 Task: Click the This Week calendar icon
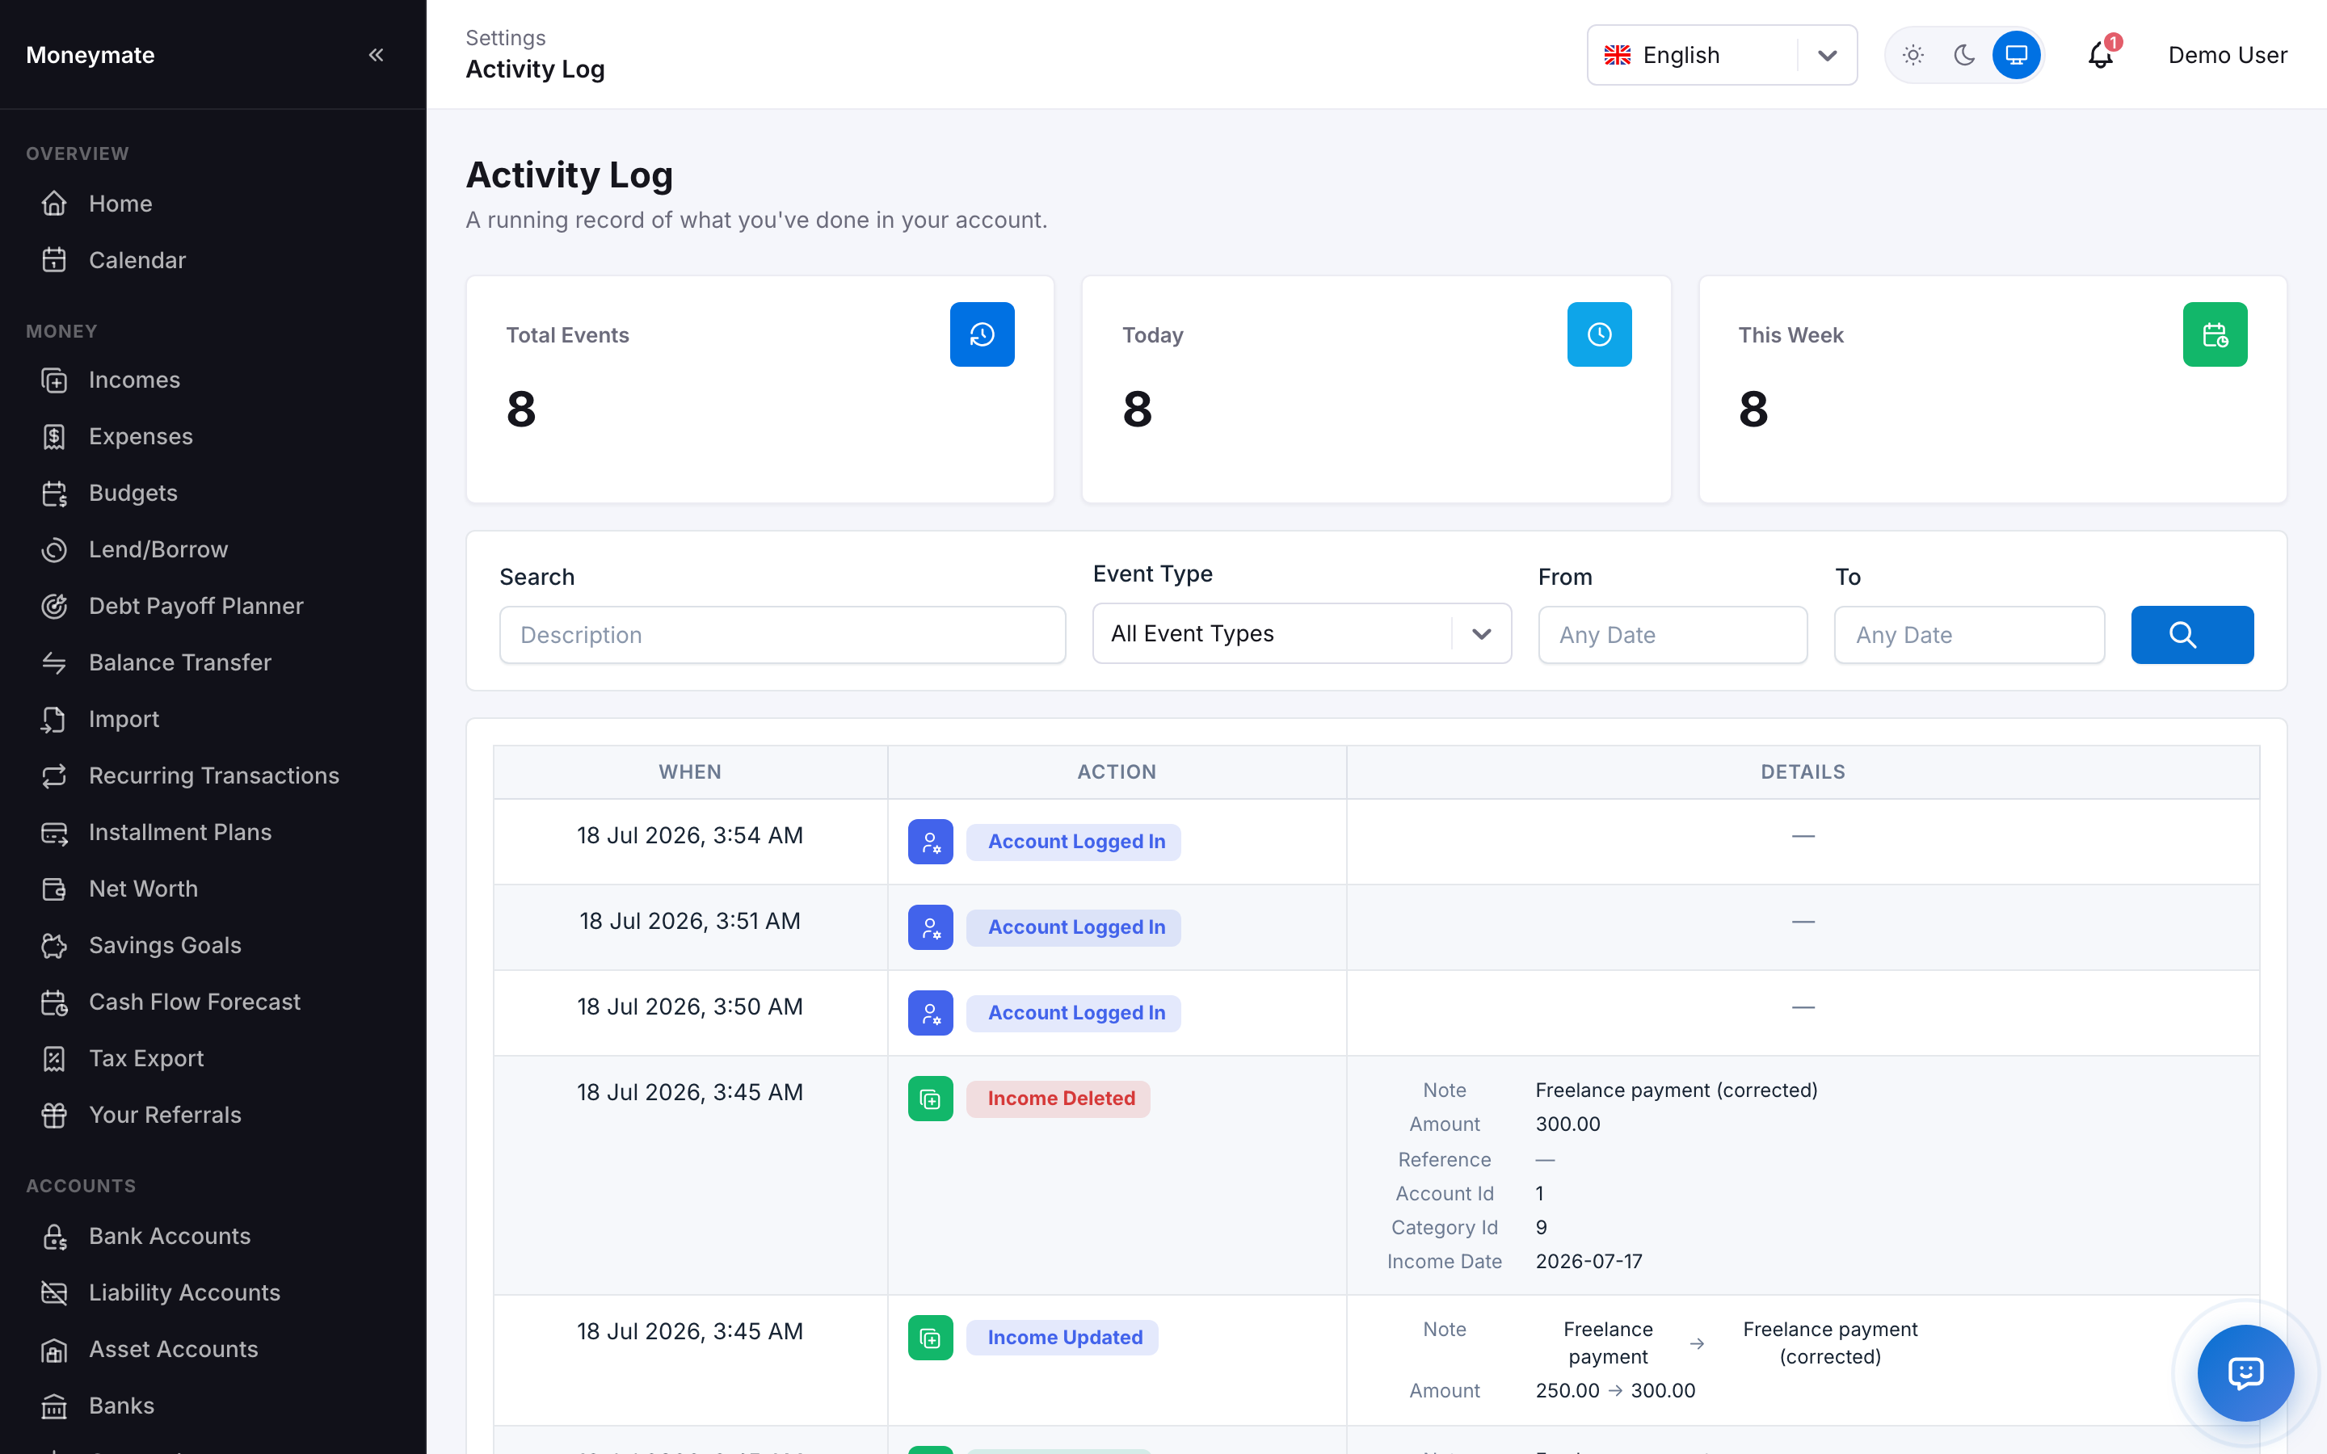[x=2215, y=334]
